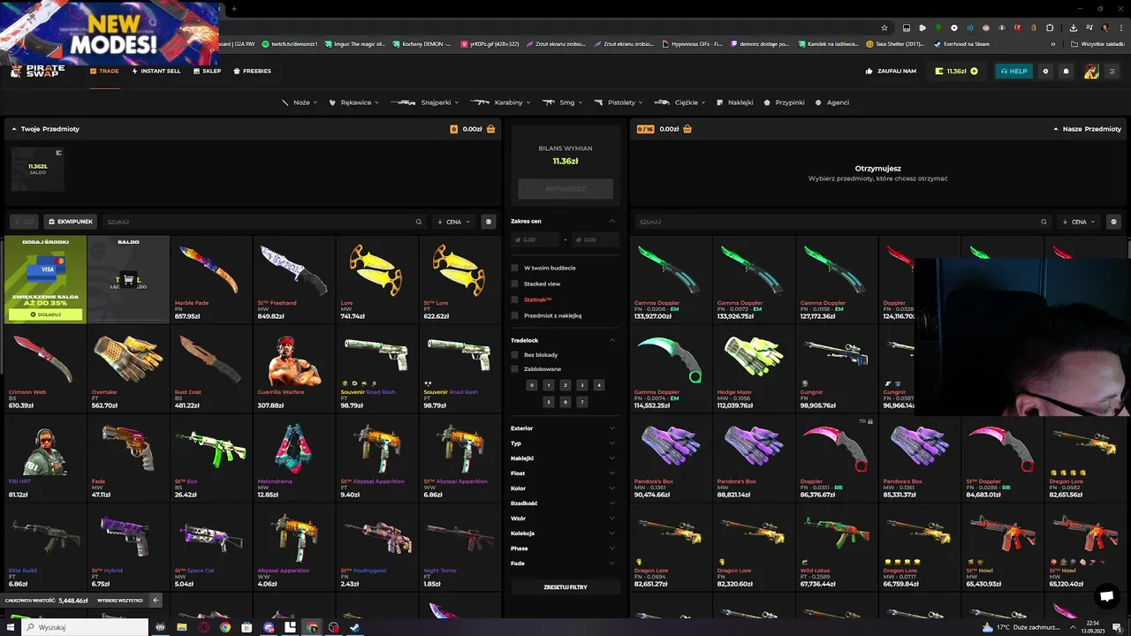Open the Pistolety category menu
Image resolution: width=1131 pixels, height=636 pixels.
(x=619, y=102)
